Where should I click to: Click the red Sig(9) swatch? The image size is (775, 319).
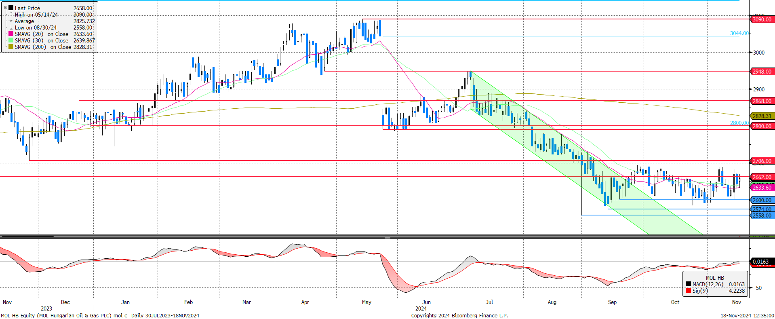click(x=689, y=291)
